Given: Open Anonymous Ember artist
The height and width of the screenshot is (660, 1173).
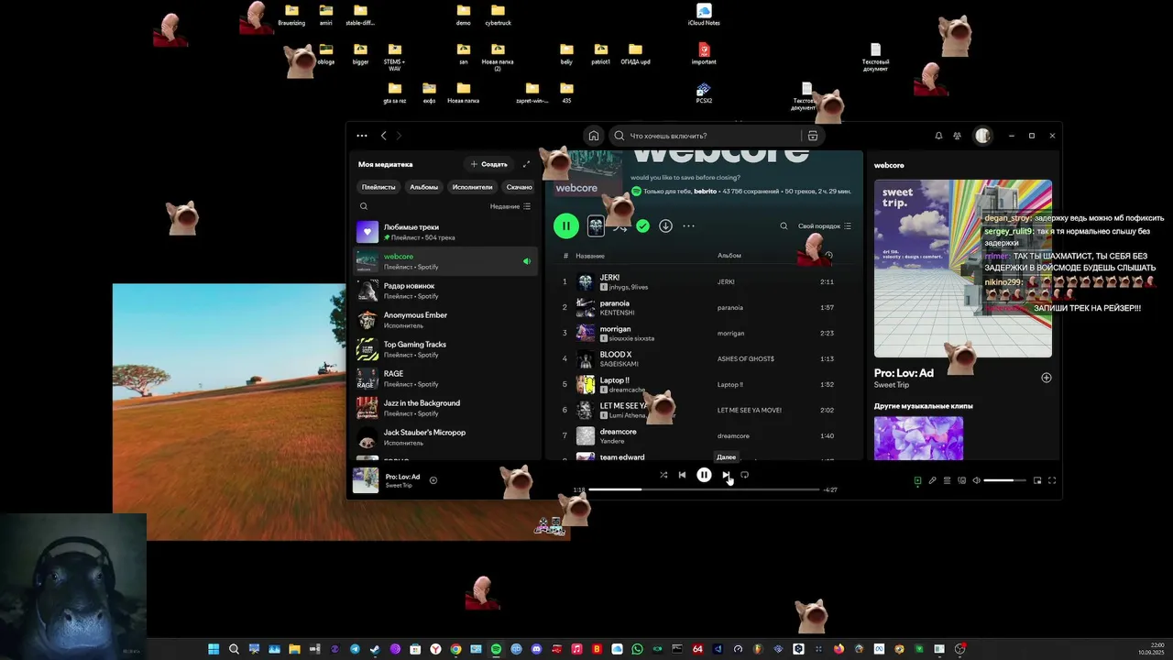Looking at the screenshot, I should pos(446,320).
